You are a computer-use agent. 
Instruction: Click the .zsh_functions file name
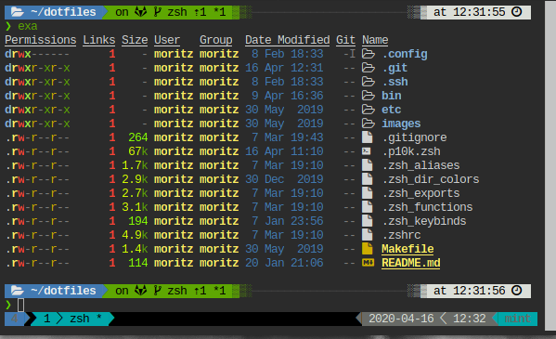click(428, 207)
